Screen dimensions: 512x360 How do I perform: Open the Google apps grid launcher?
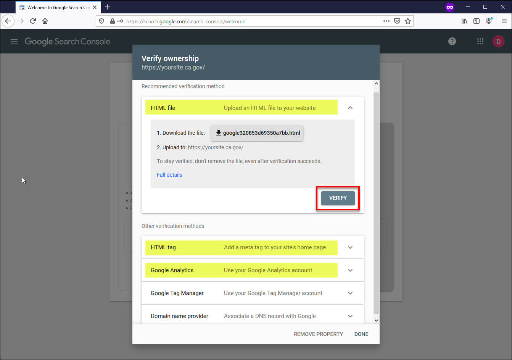click(480, 41)
